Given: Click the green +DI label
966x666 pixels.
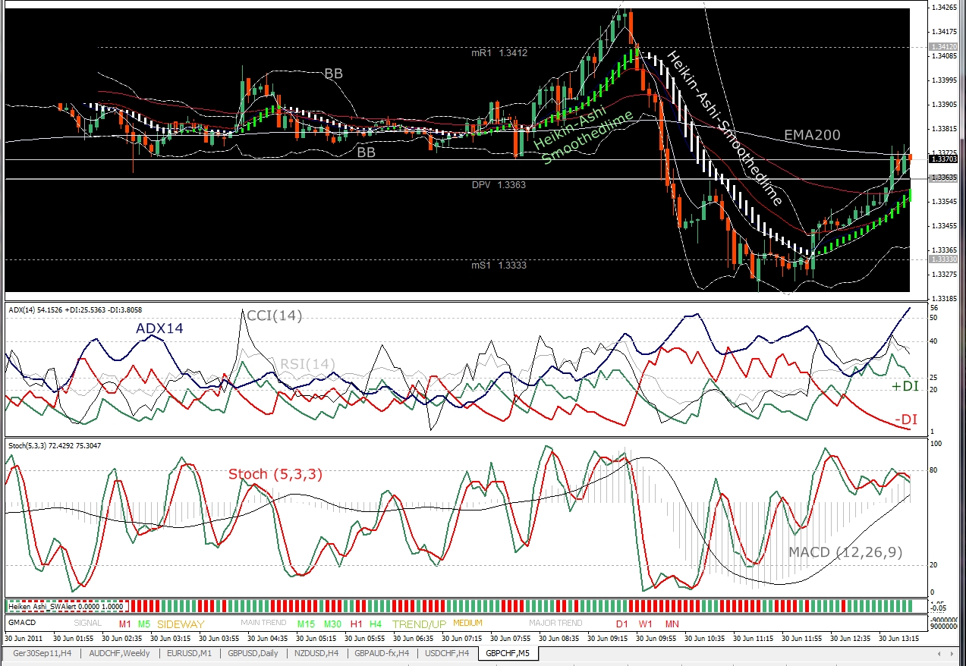Looking at the screenshot, I should click(905, 386).
